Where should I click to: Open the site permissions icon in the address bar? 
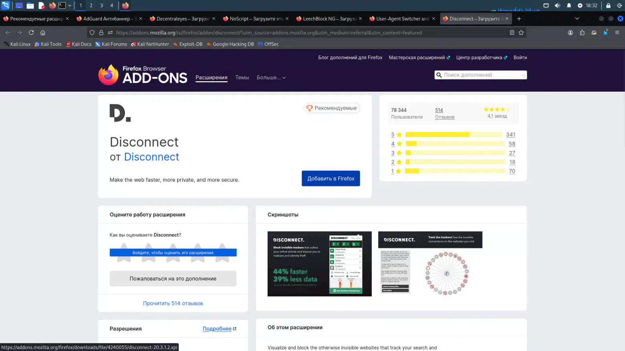(x=110, y=33)
